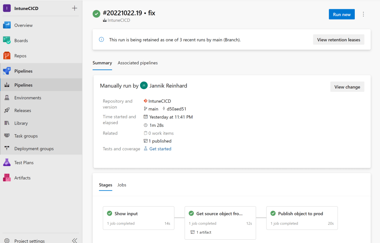380x243 pixels.
Task: Open the more actions three-dot menu
Action: (363, 14)
